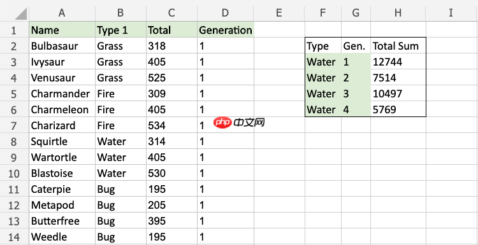Click the Generation header cell
This screenshot has width=478, height=245.
point(225,30)
